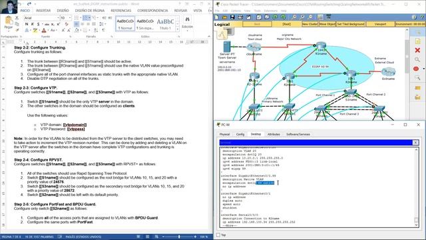Click the Open folder icon in Packet Tracer
This screenshot has width=426, height=240.
pos(224,17)
